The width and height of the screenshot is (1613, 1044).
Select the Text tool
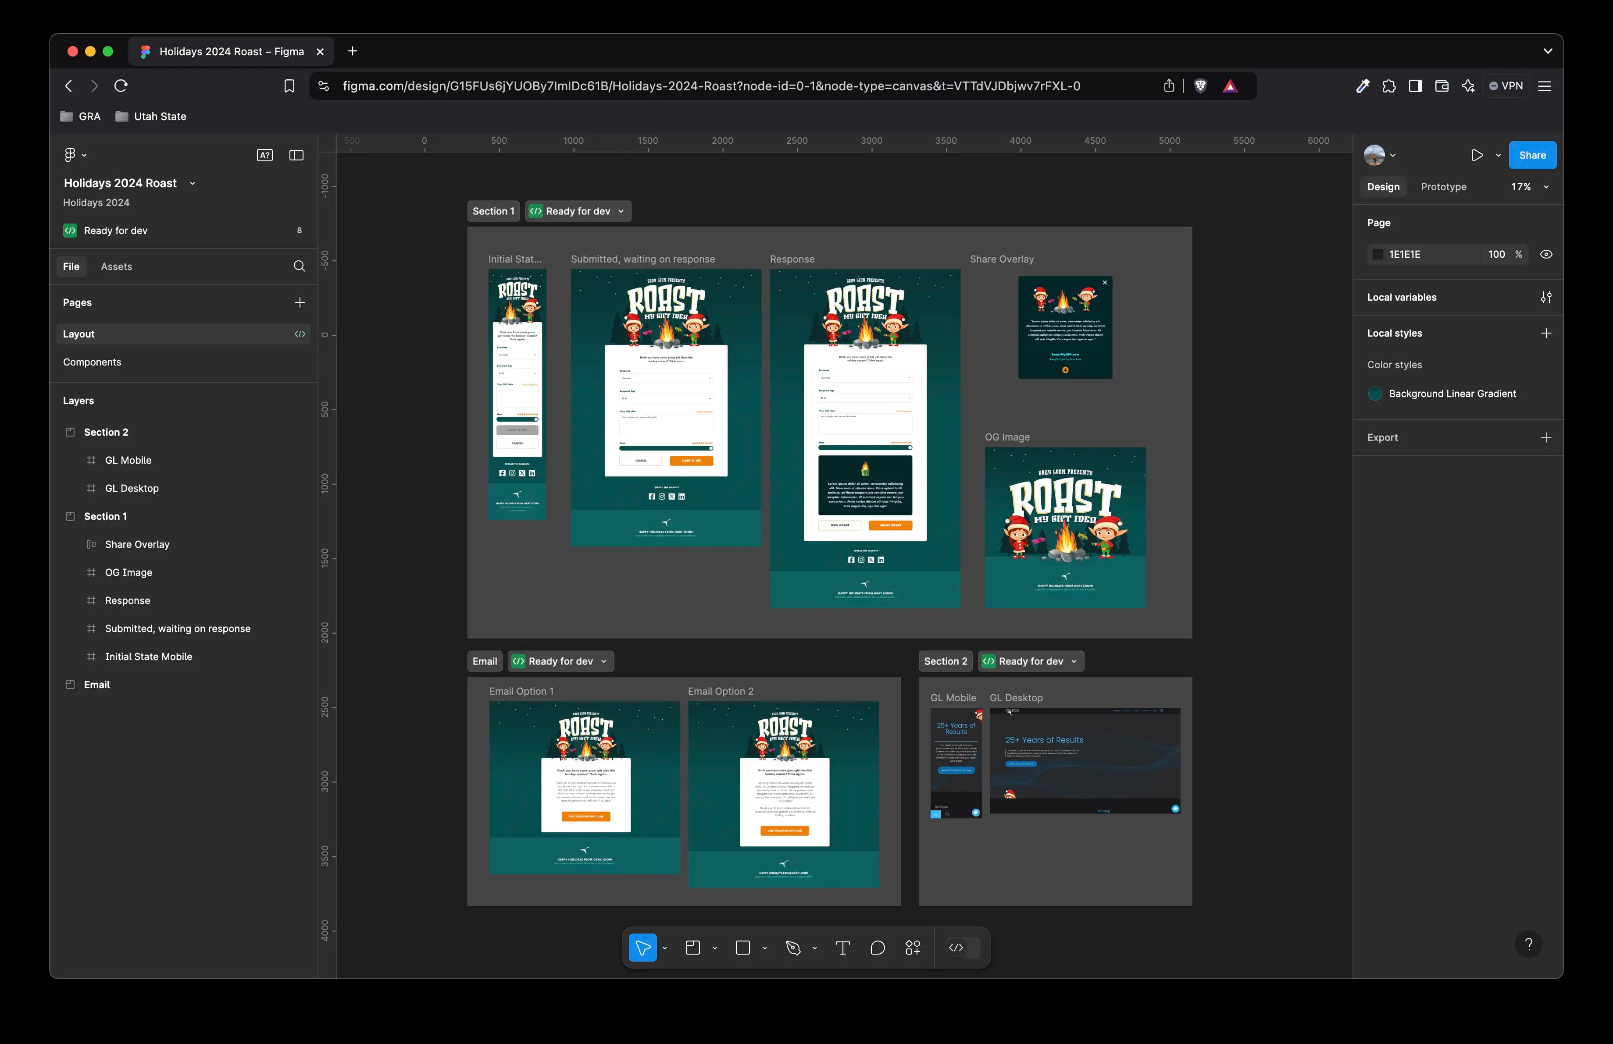pos(842,948)
